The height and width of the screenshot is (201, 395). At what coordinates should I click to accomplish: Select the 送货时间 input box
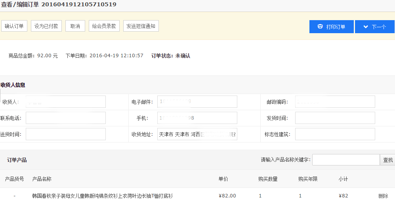(66, 134)
